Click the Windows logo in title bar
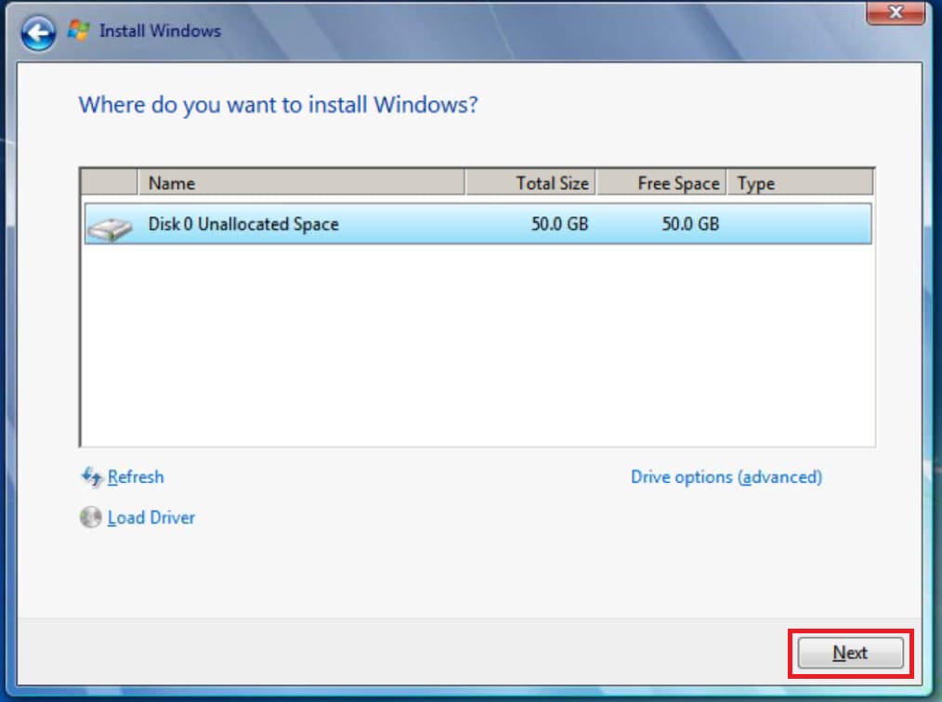 coord(79,31)
